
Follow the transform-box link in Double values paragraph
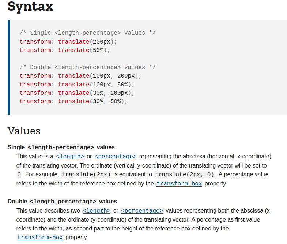pos(40,237)
